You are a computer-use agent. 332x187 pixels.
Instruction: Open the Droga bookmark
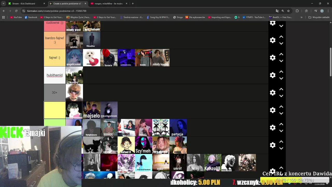tap(178, 17)
